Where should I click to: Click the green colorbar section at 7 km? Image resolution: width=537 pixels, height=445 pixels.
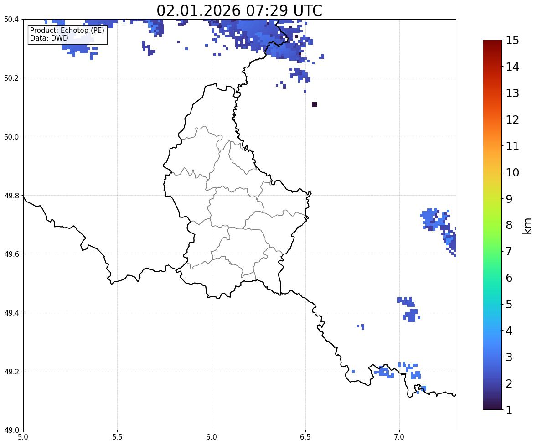pos(492,251)
